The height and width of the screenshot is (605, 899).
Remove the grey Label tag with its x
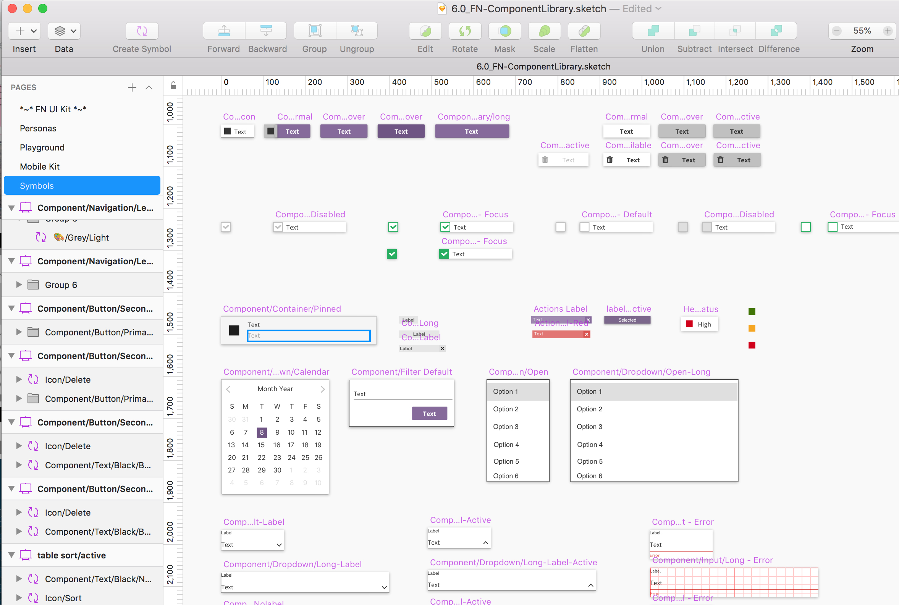point(443,348)
